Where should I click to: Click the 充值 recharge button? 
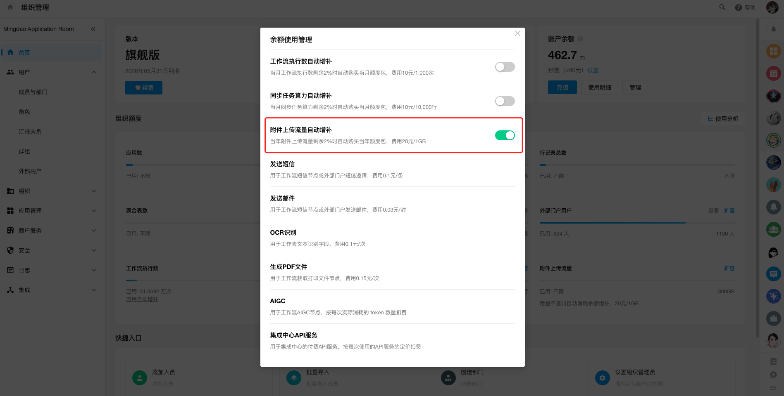(x=562, y=87)
